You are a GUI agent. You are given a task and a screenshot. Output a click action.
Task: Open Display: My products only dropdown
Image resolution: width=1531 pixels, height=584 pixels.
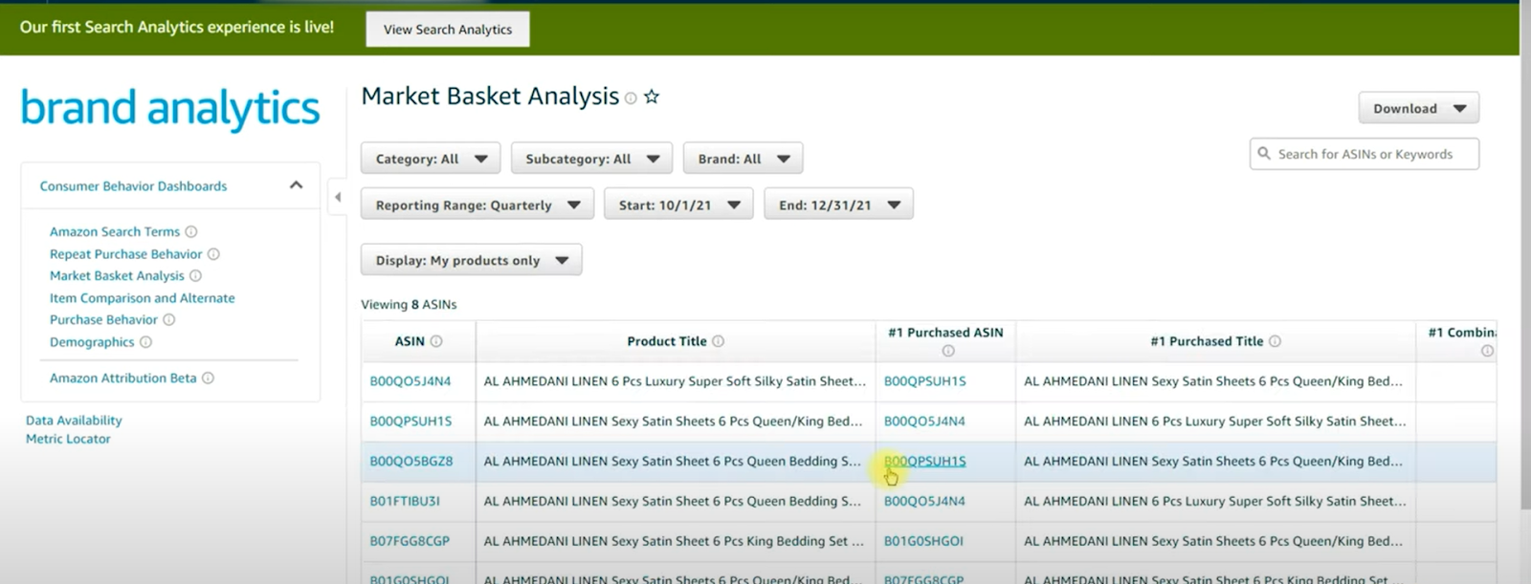(x=471, y=260)
